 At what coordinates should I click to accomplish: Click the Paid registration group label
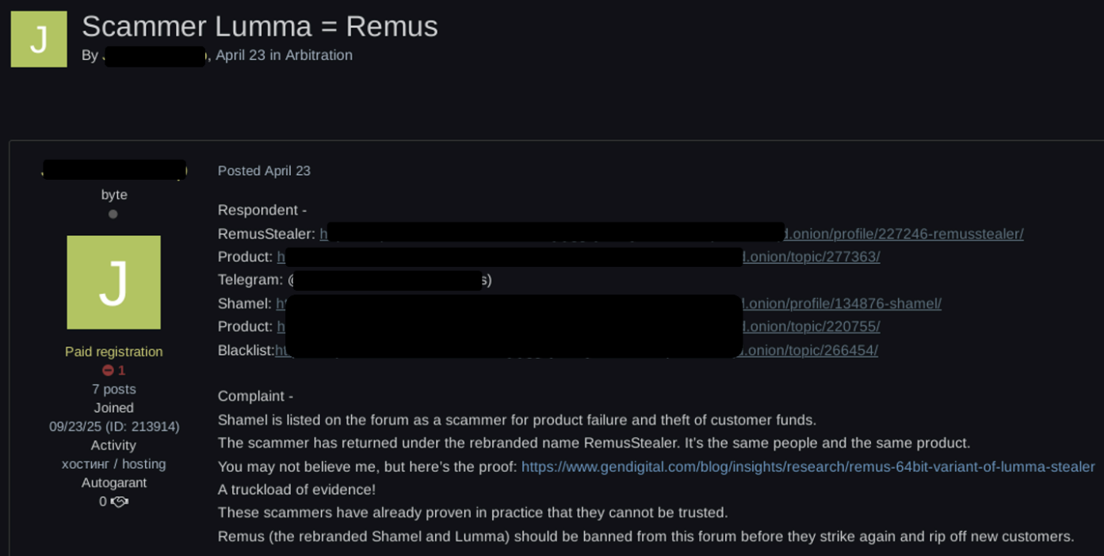pyautogui.click(x=114, y=352)
